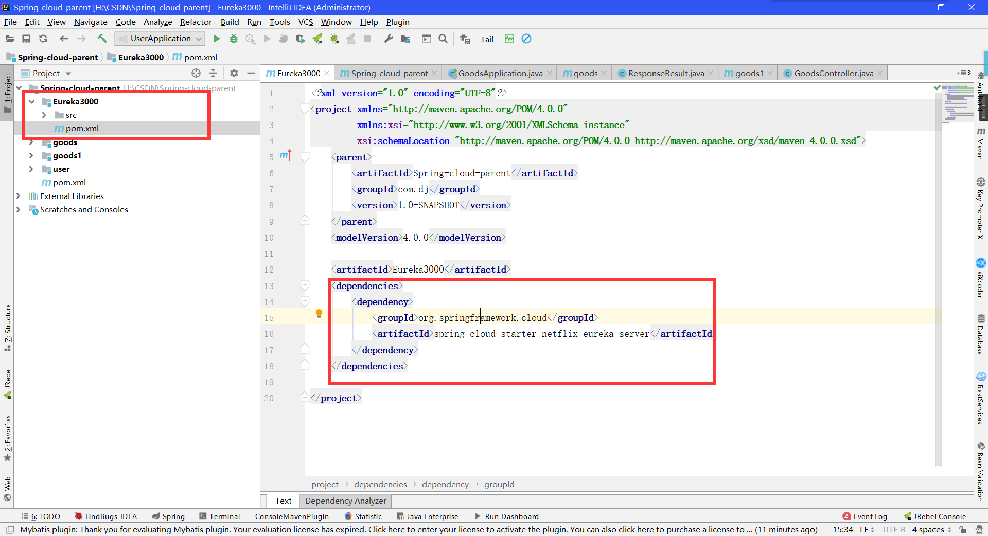The image size is (988, 536).
Task: Run the application with green play icon
Action: [217, 39]
